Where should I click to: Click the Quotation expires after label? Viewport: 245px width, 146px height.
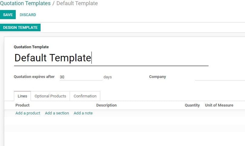pyautogui.click(x=34, y=77)
